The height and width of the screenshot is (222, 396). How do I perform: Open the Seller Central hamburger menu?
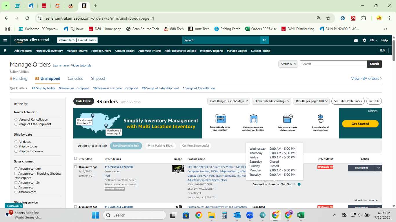tap(5, 40)
